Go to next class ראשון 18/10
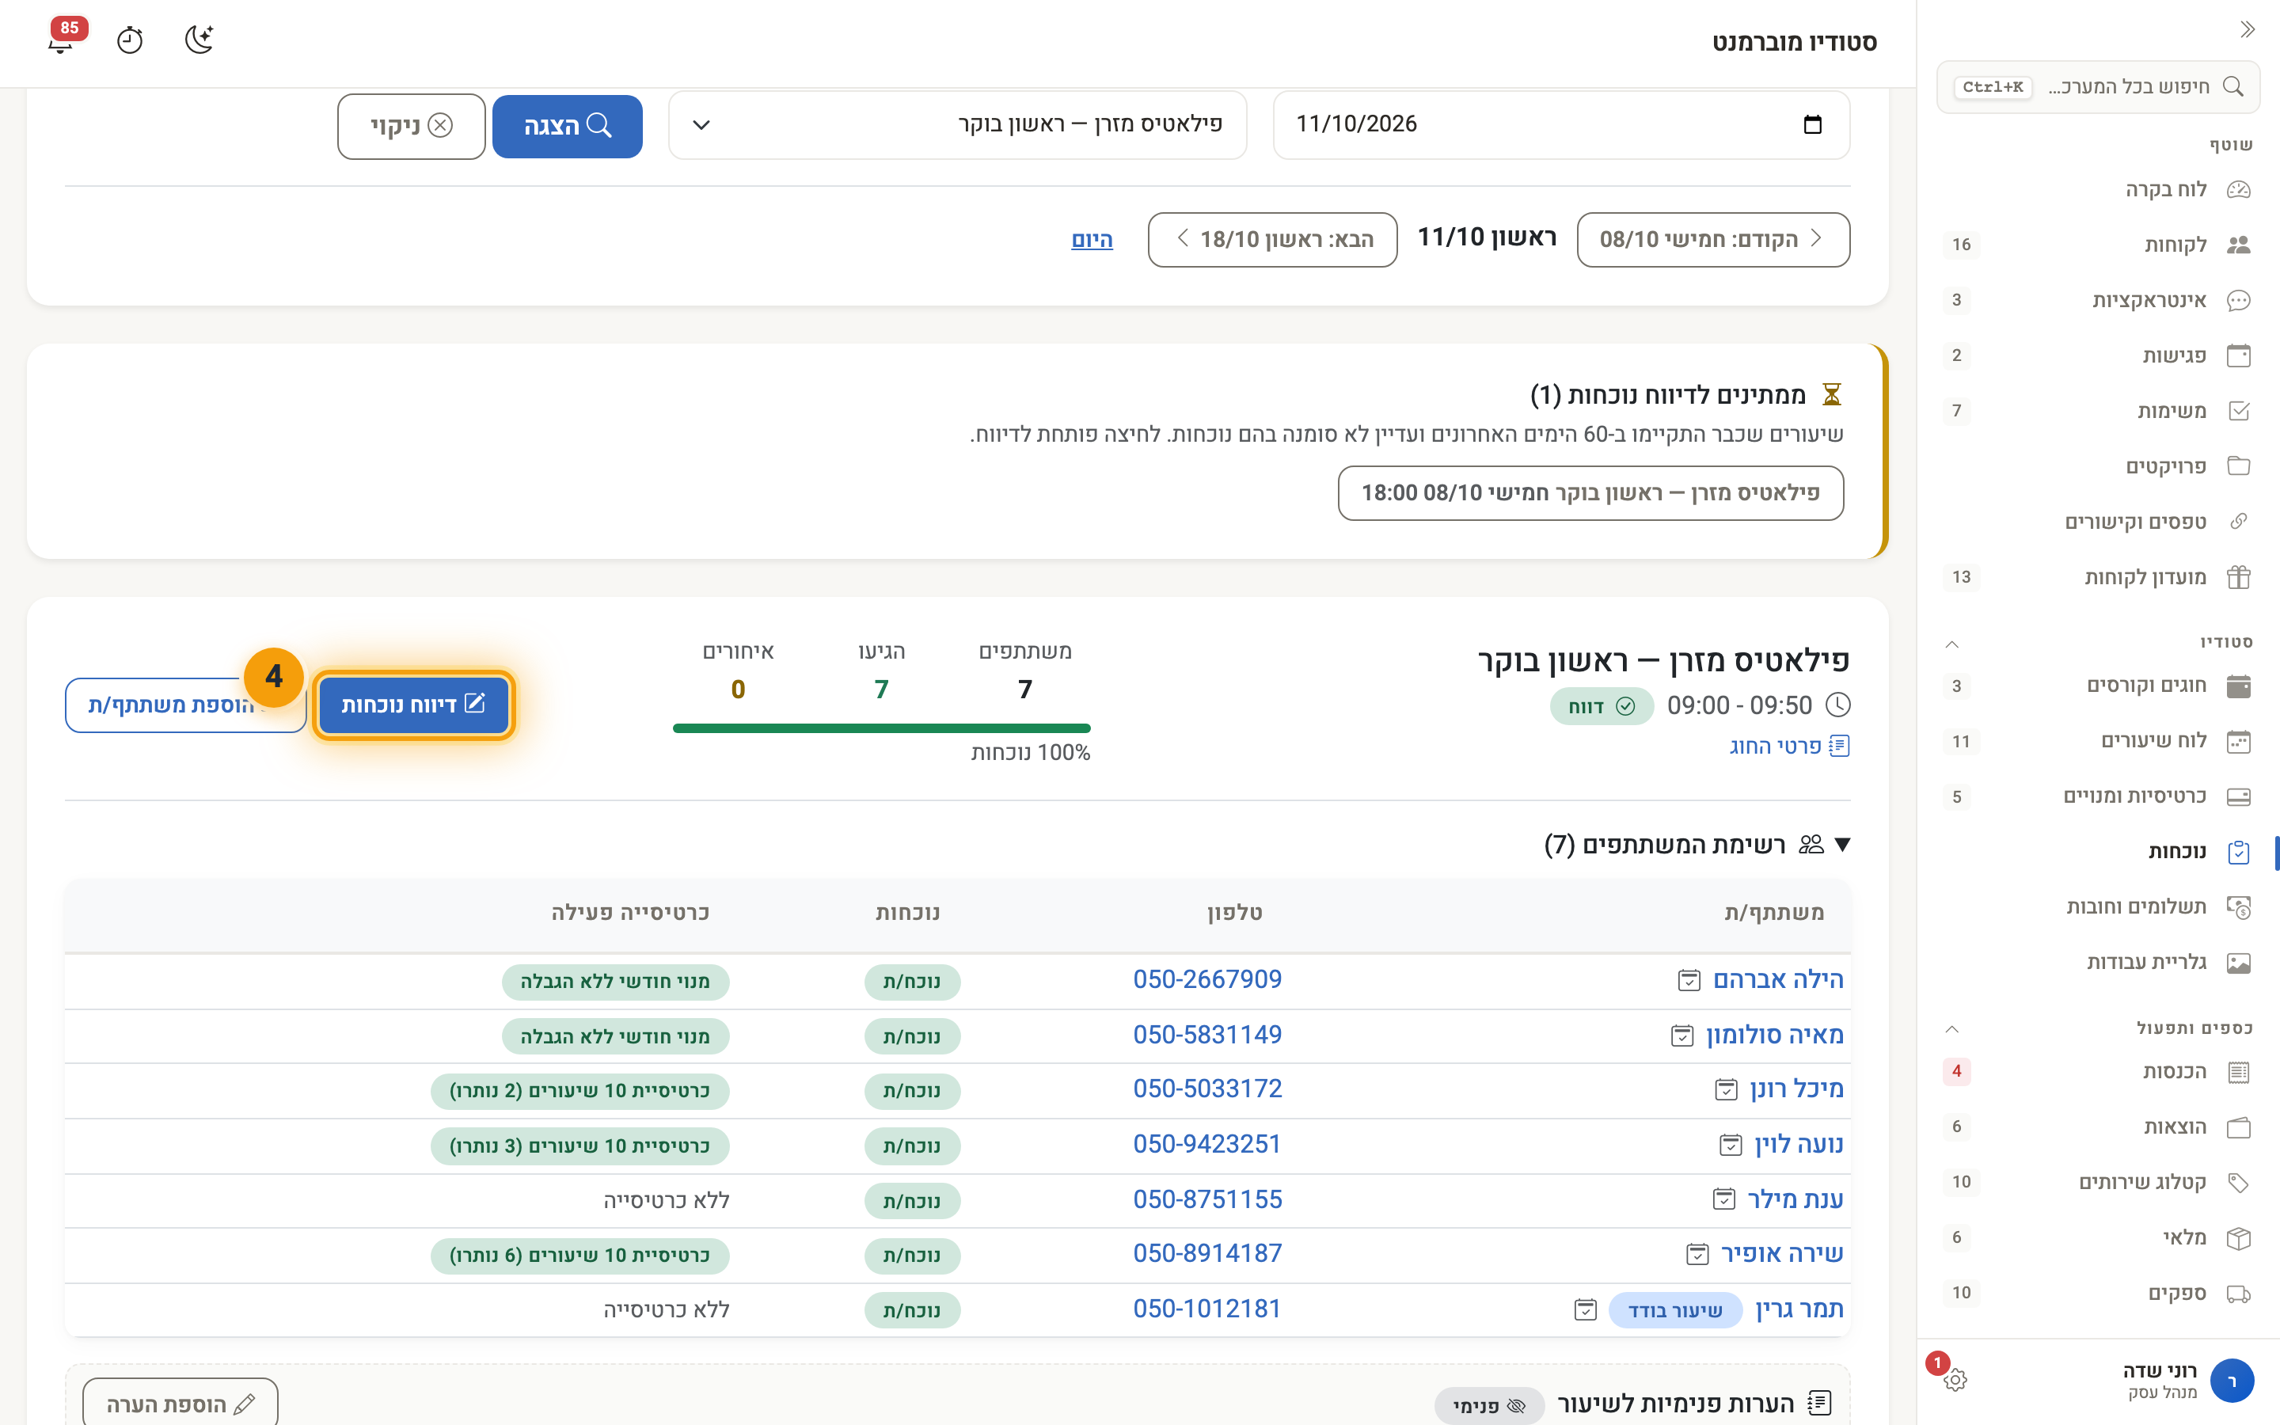The width and height of the screenshot is (2280, 1425). click(x=1272, y=239)
